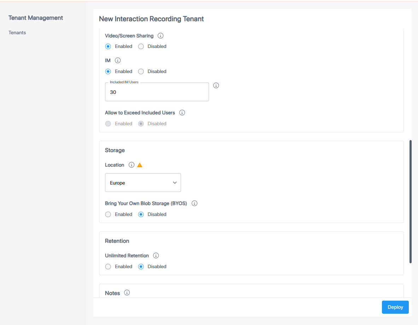
Task: Click the Included IM Users input field
Action: tap(157, 92)
